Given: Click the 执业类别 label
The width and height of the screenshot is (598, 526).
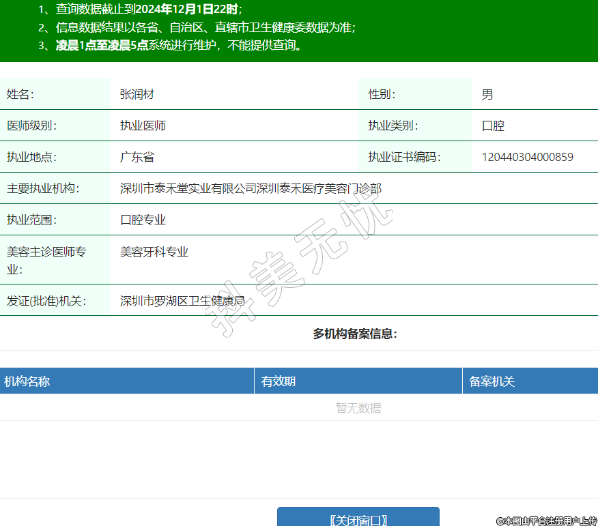Looking at the screenshot, I should tap(393, 126).
